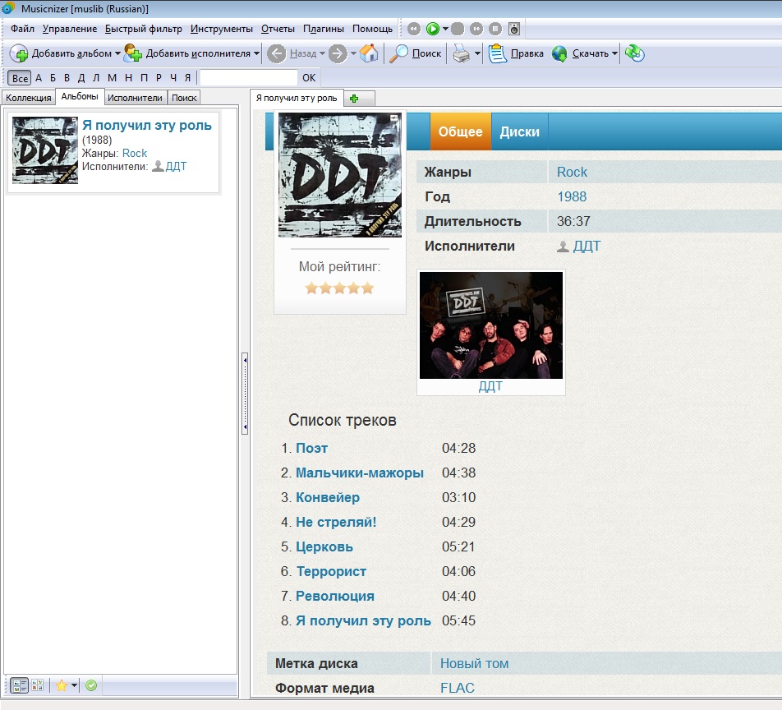
Task: Open the Инструменты menu
Action: point(222,29)
